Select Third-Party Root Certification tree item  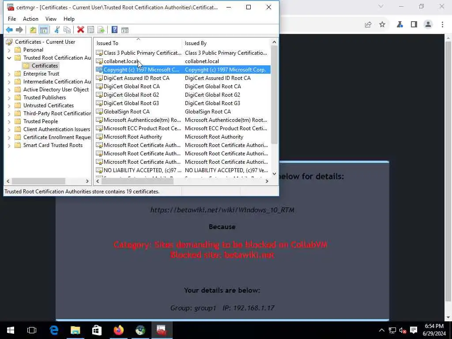[57, 113]
